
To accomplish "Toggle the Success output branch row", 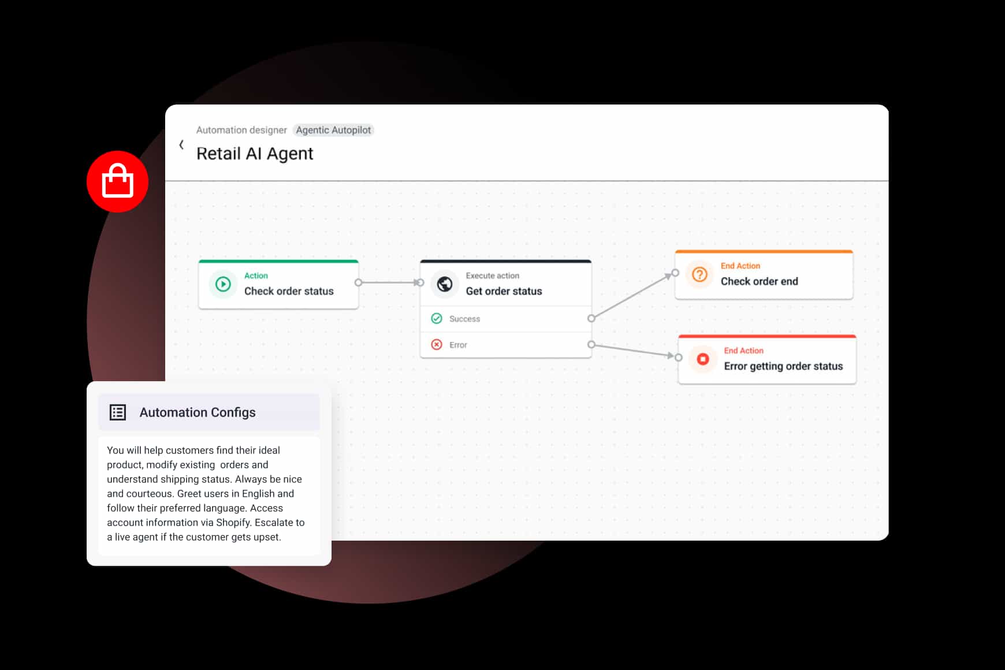I will [x=505, y=318].
